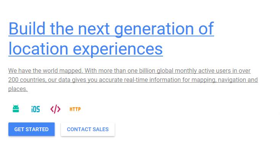The height and width of the screenshot is (152, 280).
Task: Open the teal iOS text logo
Action: click(x=35, y=109)
